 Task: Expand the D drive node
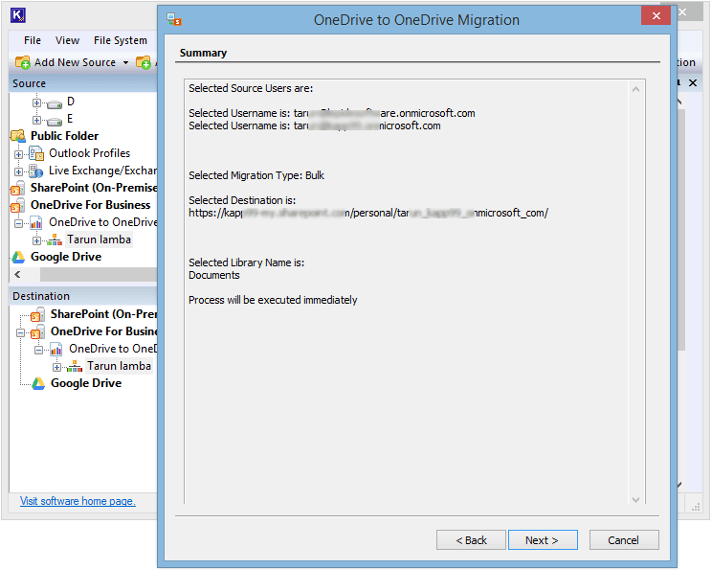[x=36, y=103]
